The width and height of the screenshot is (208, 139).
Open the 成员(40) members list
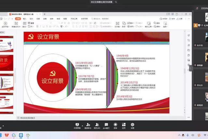97,124
